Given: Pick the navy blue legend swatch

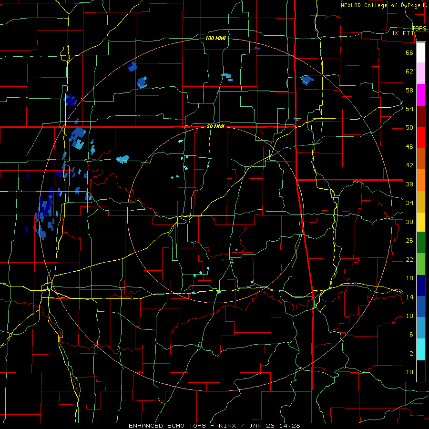Looking at the screenshot, I should coord(421,286).
